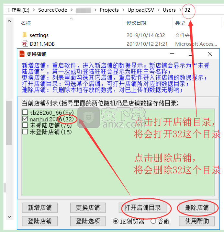This screenshot has width=224, height=232.
Task: Select the DB11.MDB Access file icon
Action: coord(25,44)
